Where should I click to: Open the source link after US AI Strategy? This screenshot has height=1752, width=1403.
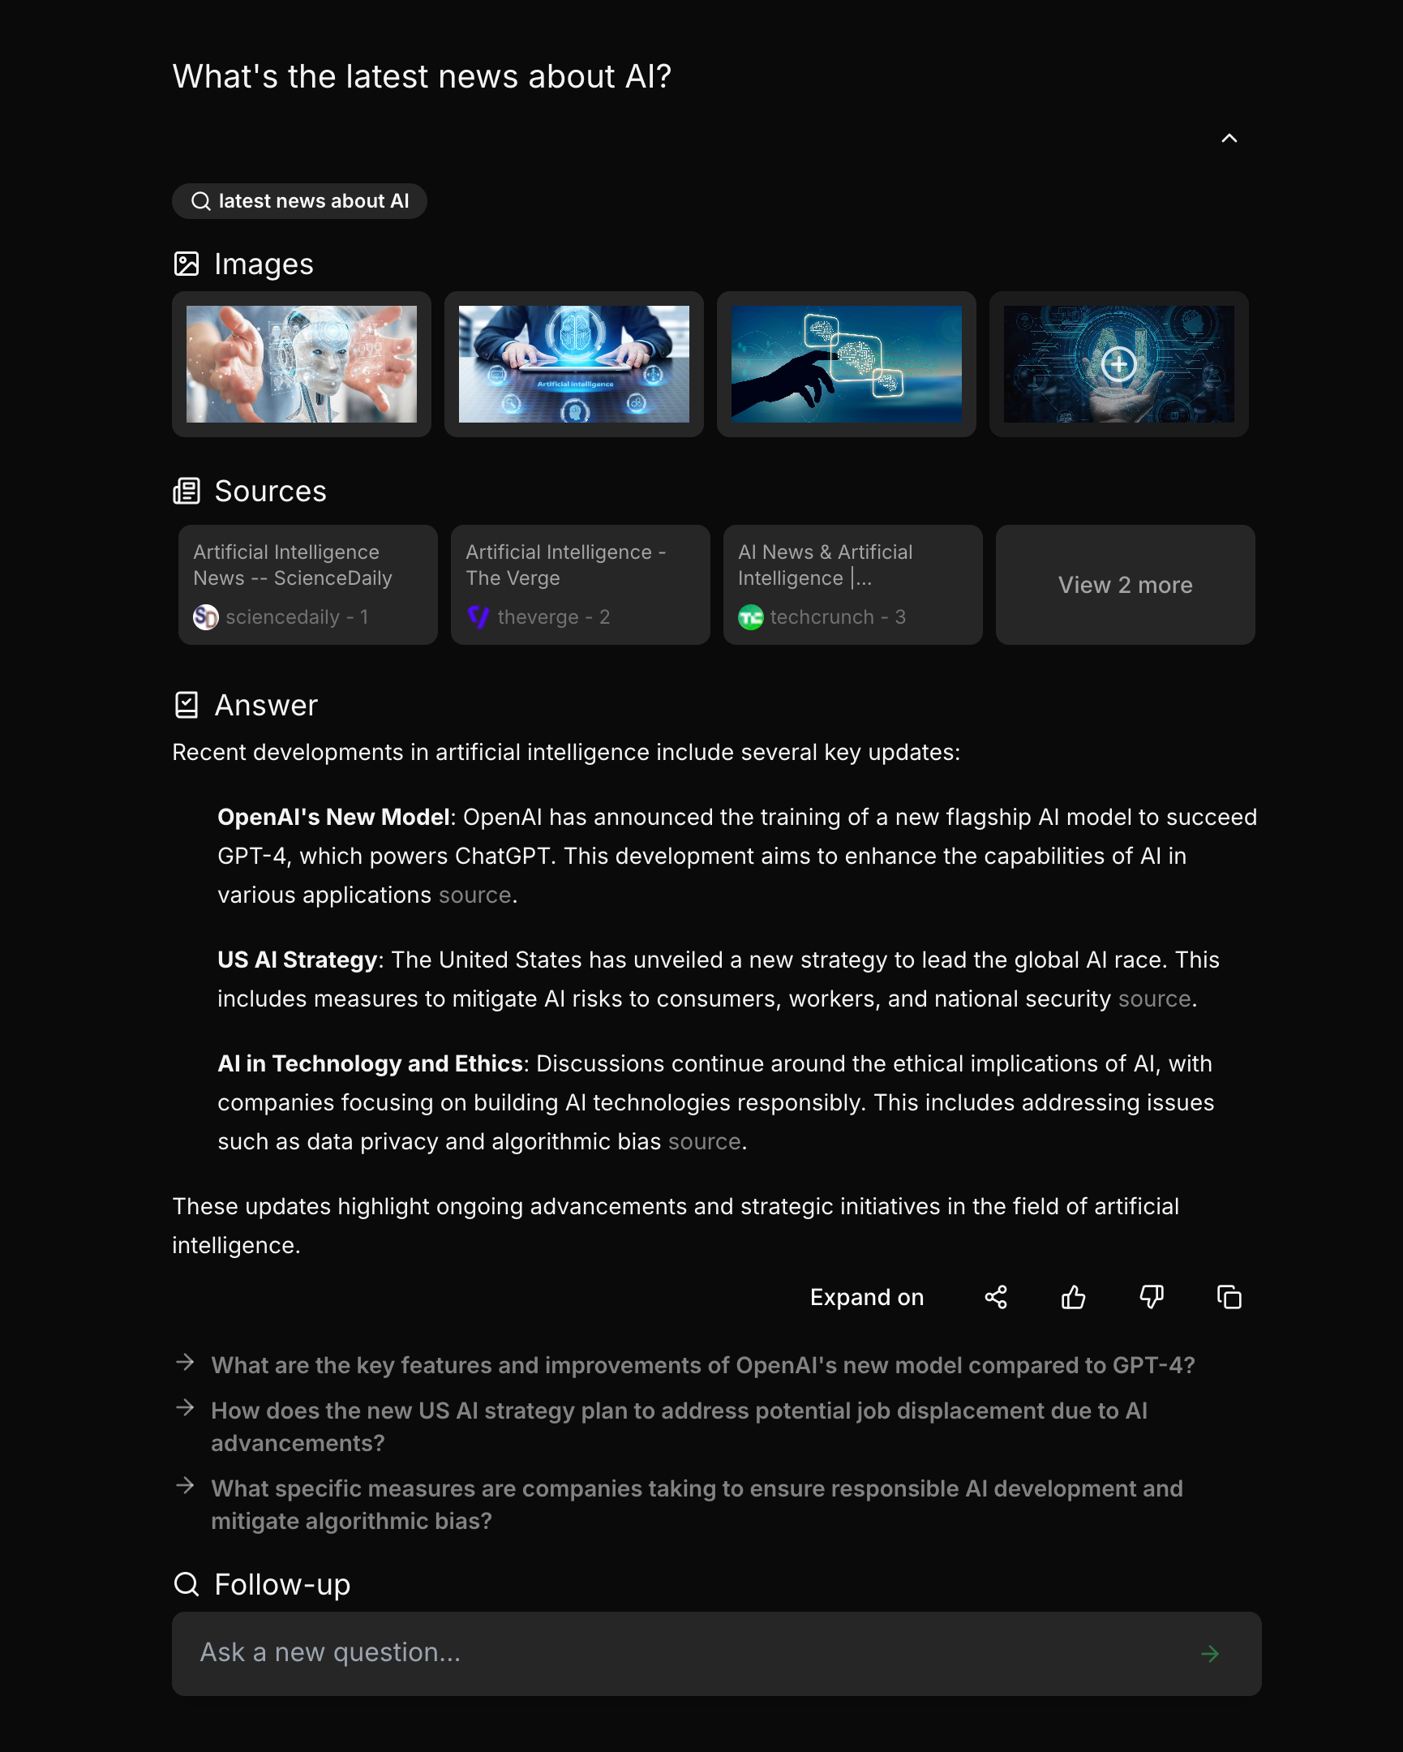click(1154, 998)
